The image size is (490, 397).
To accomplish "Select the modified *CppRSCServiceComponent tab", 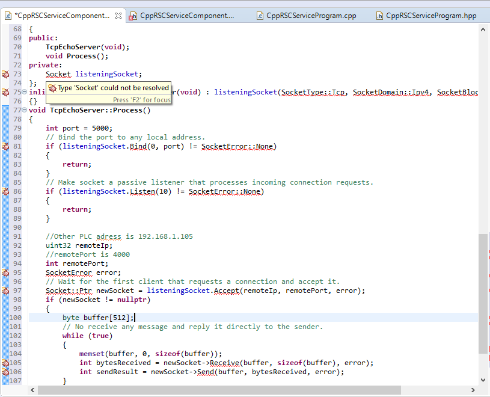I will click(62, 16).
